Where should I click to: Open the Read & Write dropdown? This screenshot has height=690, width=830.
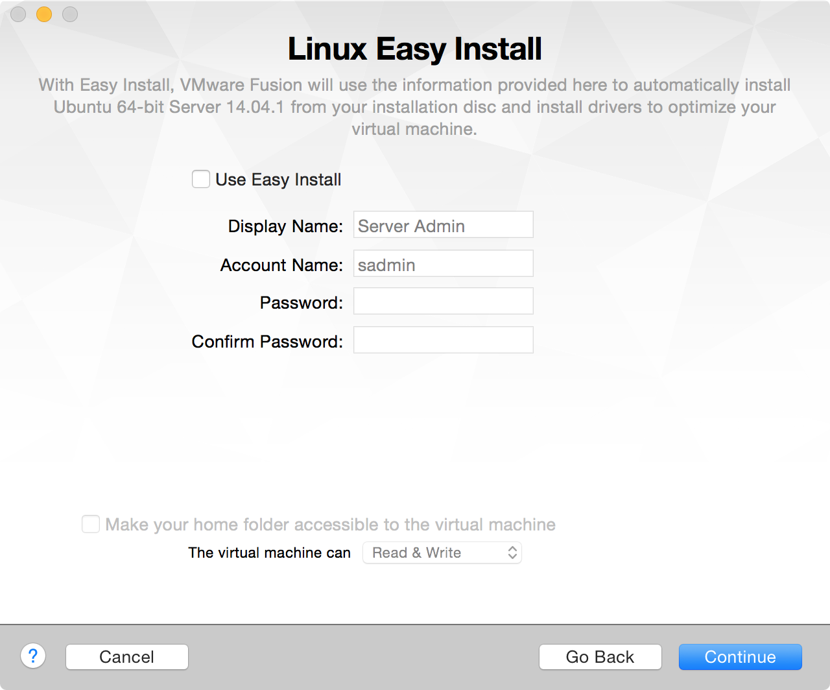tap(442, 553)
